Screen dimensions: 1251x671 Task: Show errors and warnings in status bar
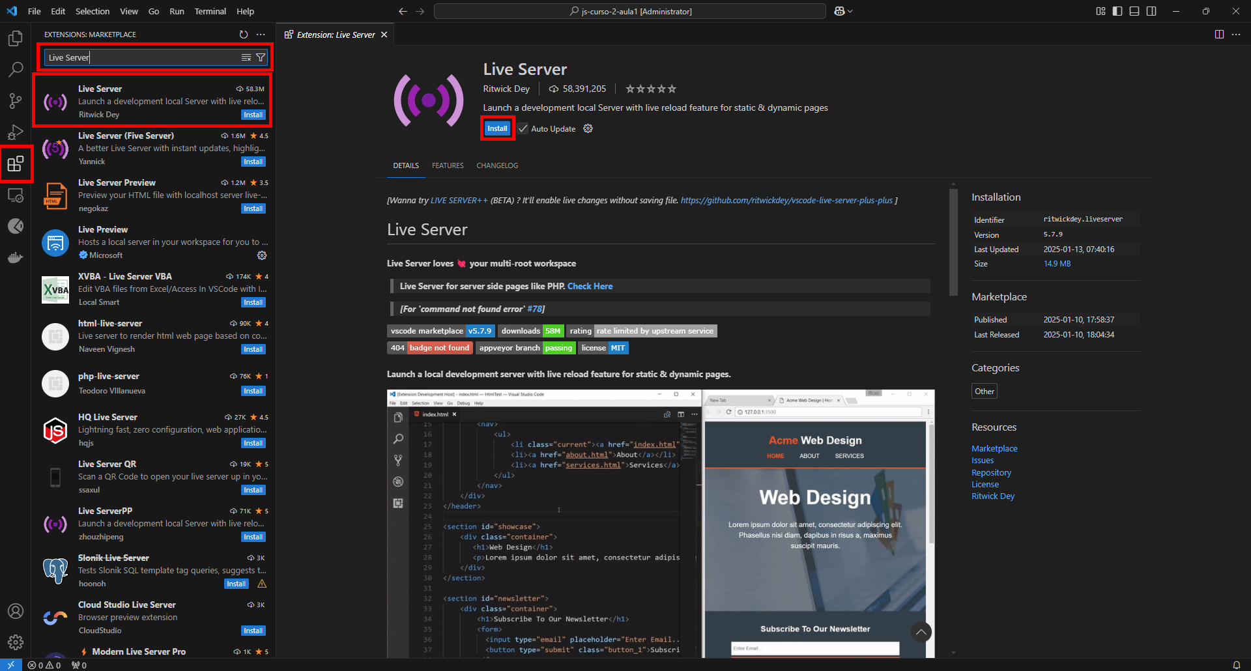point(44,665)
